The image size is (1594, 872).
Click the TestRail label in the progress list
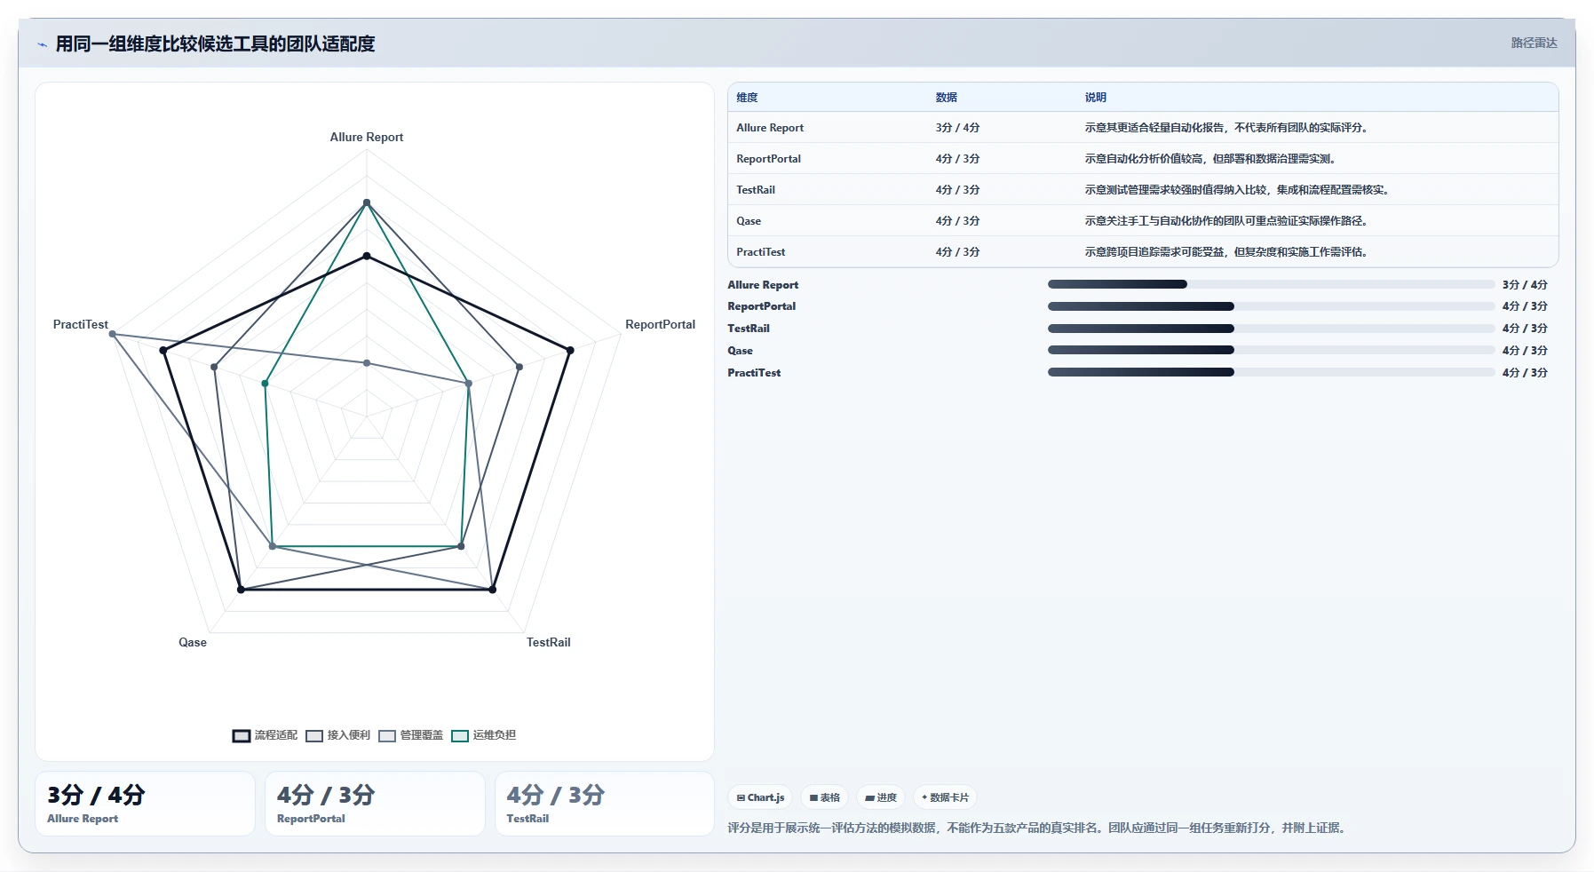pos(749,329)
